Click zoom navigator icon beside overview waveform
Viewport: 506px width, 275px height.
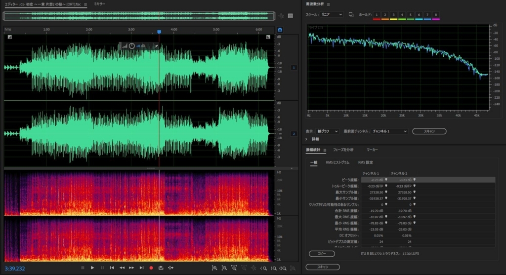(281, 15)
